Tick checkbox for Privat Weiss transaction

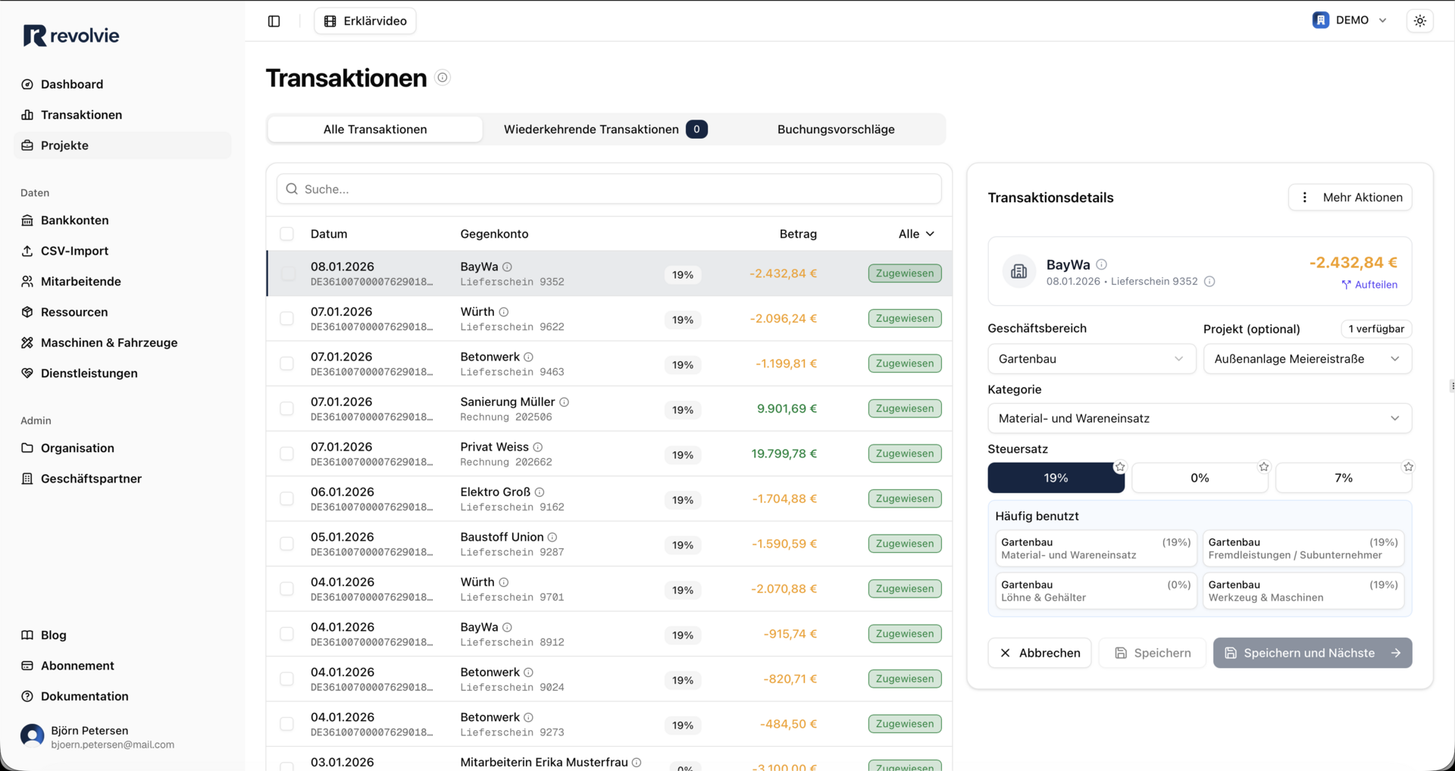click(286, 454)
